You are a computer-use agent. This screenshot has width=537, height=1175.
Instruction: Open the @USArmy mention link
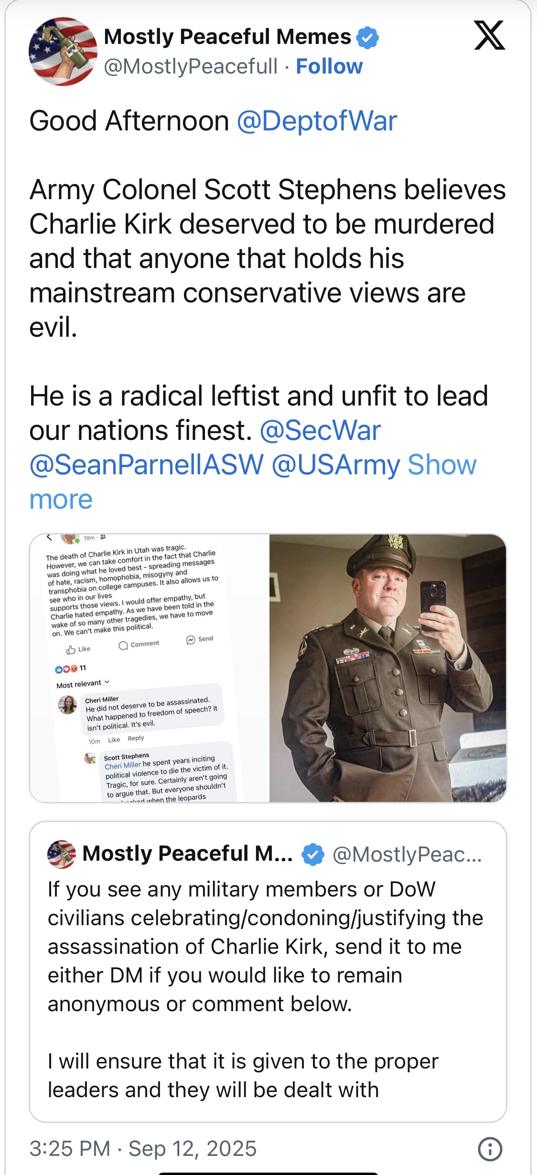tap(336, 465)
